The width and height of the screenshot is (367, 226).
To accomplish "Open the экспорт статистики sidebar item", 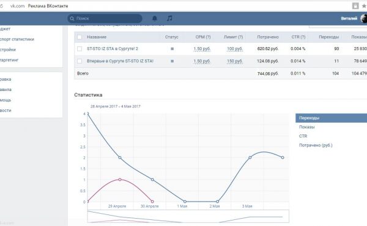I will coord(17,39).
